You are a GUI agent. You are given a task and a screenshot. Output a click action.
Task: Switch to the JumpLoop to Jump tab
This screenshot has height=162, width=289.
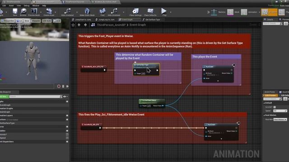pyautogui.click(x=105, y=19)
